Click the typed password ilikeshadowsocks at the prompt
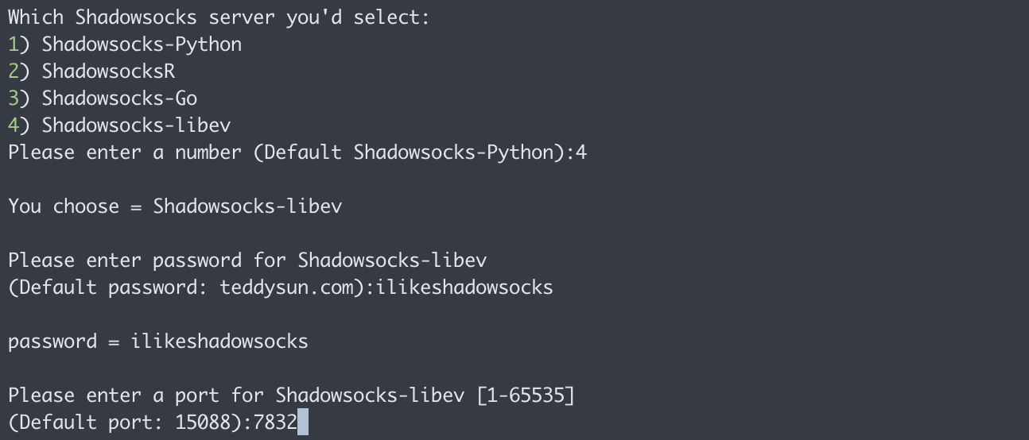The height and width of the screenshot is (440, 1029). click(464, 288)
